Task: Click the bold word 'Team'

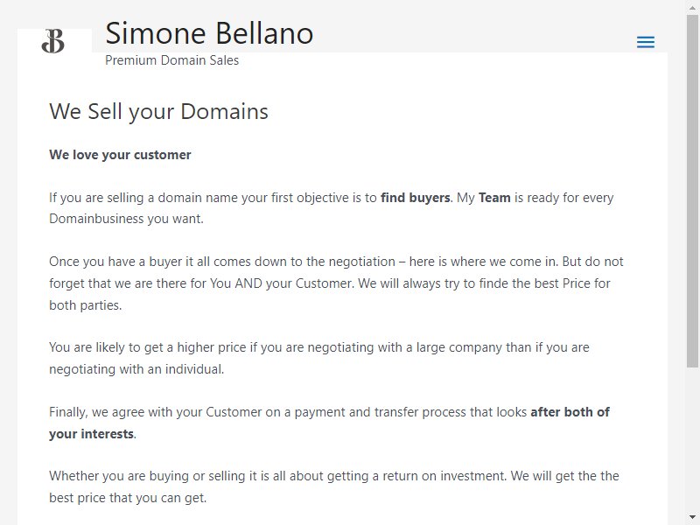Action: pos(494,198)
